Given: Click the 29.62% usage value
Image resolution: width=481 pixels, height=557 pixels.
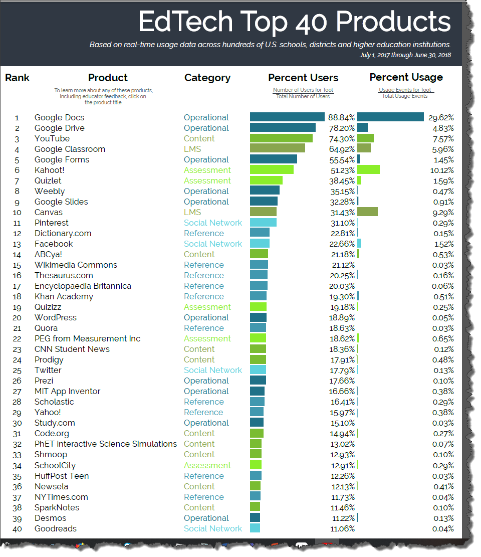Looking at the screenshot, I should [441, 118].
